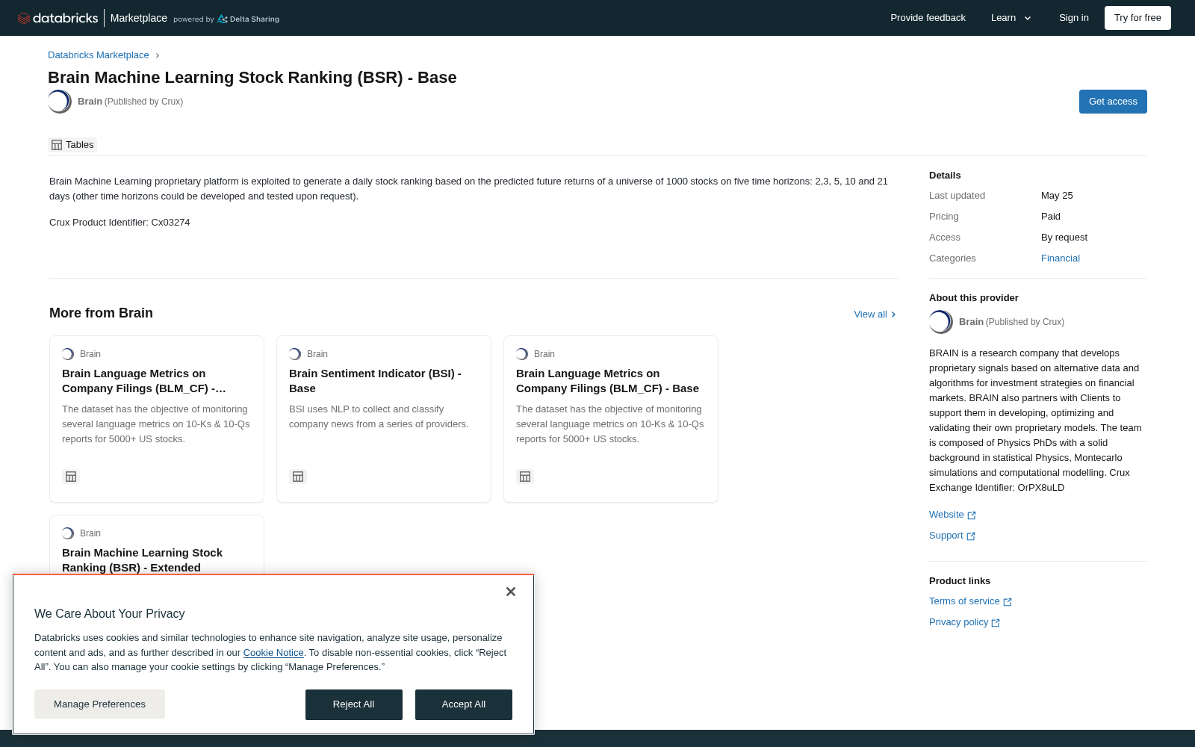Expand the Learn dropdown menu
This screenshot has height=747, width=1195.
coord(1011,18)
